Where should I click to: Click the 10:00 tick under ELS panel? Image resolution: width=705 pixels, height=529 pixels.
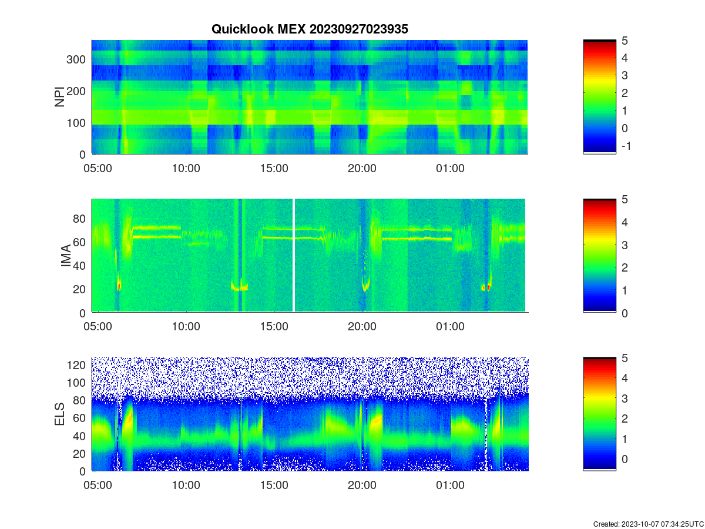186,486
